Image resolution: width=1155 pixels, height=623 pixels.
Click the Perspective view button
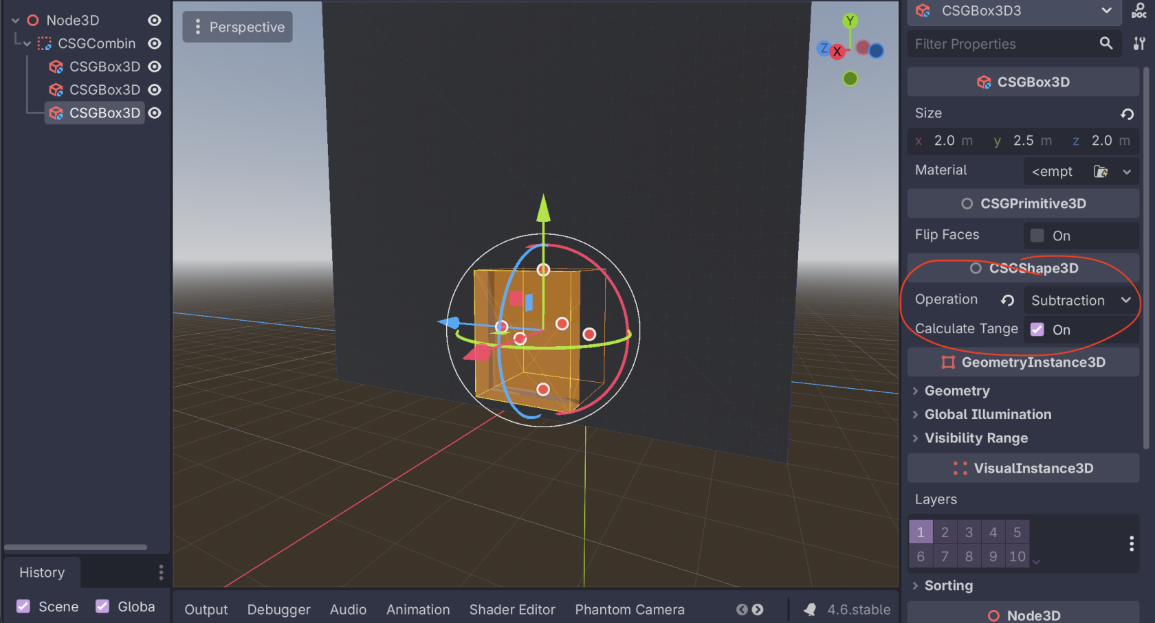pyautogui.click(x=237, y=27)
